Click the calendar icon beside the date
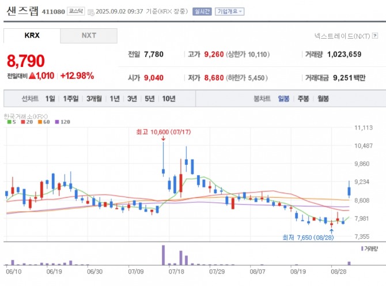 pyautogui.click(x=91, y=12)
